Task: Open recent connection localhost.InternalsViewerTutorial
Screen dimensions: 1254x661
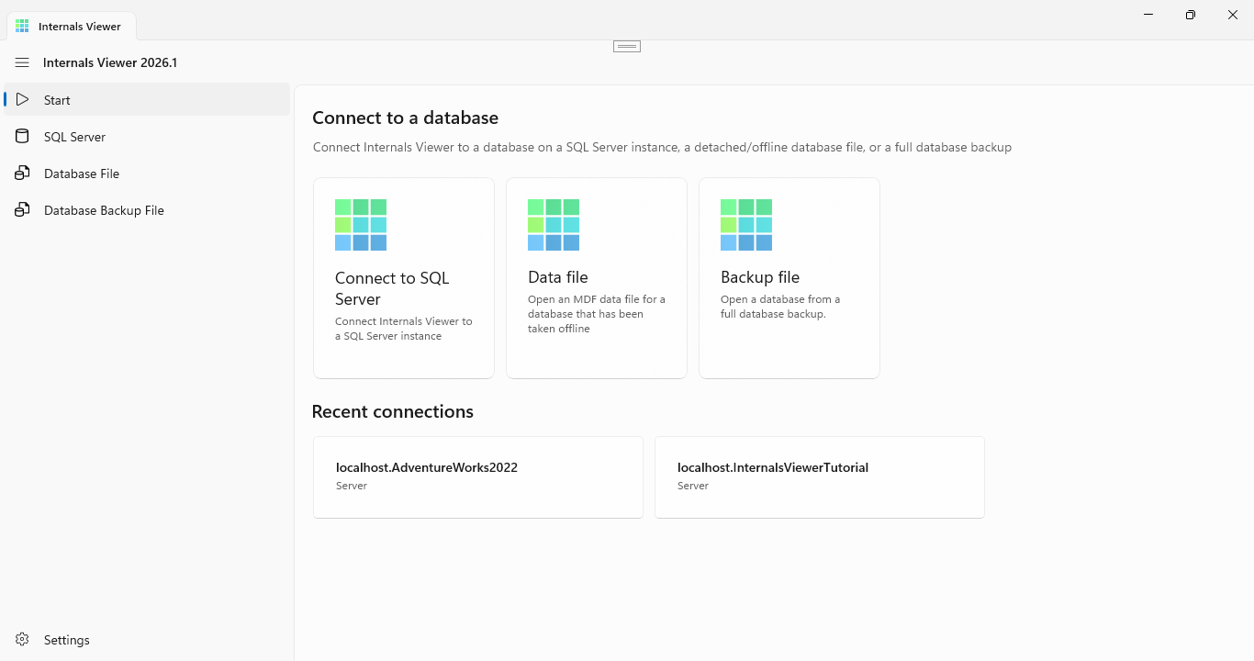Action: click(820, 477)
